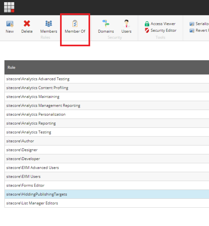Screen dimensions: 209x226
Task: Select sitecore\Analytics Content Profiling row
Action: (x=37, y=88)
